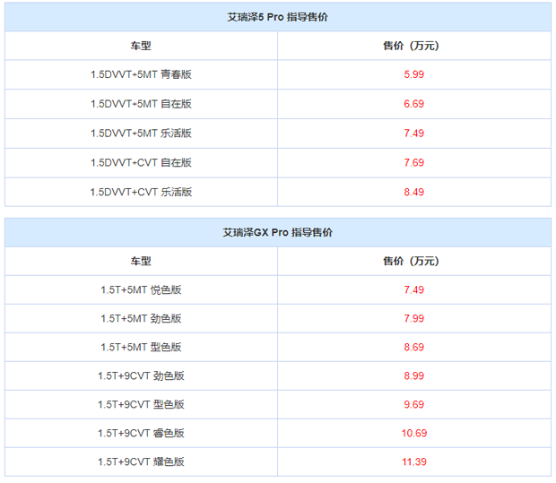Click the 9.69 price value
This screenshot has height=483, width=556.
413,405
